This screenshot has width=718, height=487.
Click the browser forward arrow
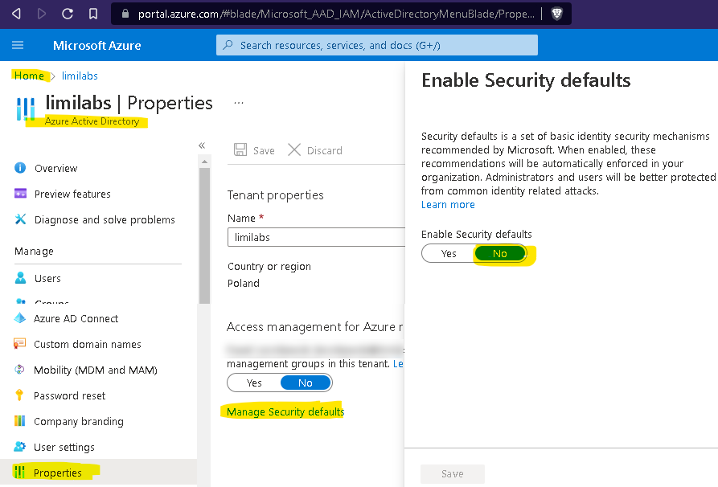point(42,14)
